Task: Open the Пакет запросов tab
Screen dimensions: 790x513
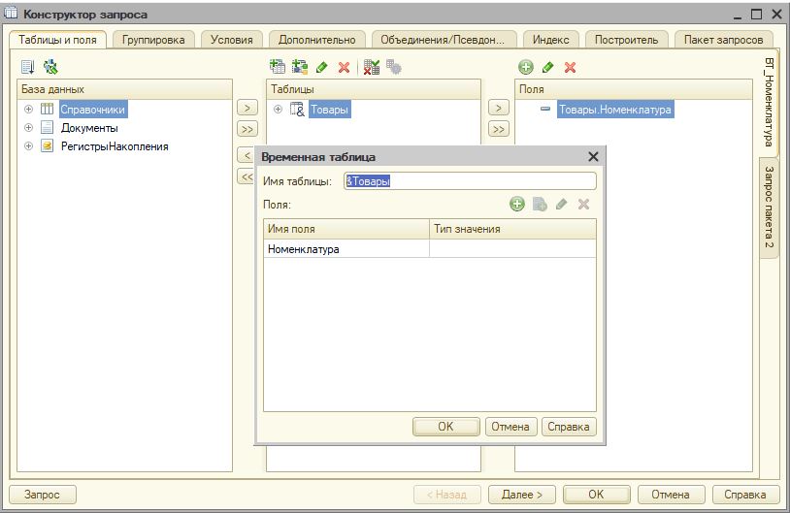Action: click(x=723, y=40)
